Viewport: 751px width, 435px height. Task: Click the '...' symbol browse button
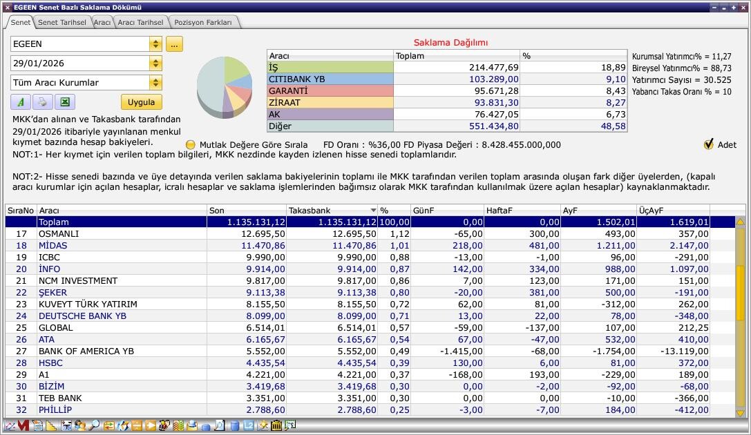coord(174,44)
